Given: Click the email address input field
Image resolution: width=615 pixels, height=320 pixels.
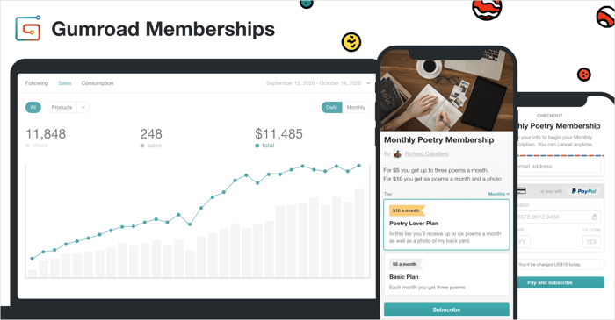Looking at the screenshot, I should (x=558, y=167).
